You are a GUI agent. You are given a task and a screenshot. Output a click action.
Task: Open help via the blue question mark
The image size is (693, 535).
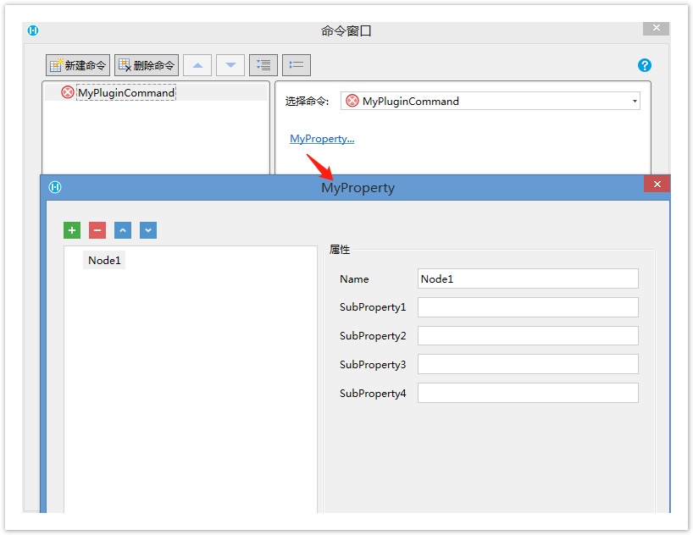(x=645, y=65)
